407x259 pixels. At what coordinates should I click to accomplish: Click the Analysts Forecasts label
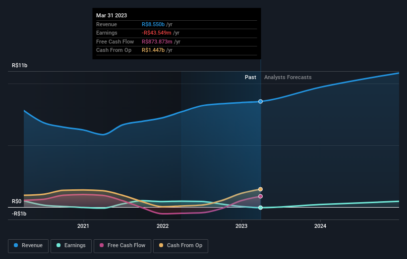click(288, 77)
